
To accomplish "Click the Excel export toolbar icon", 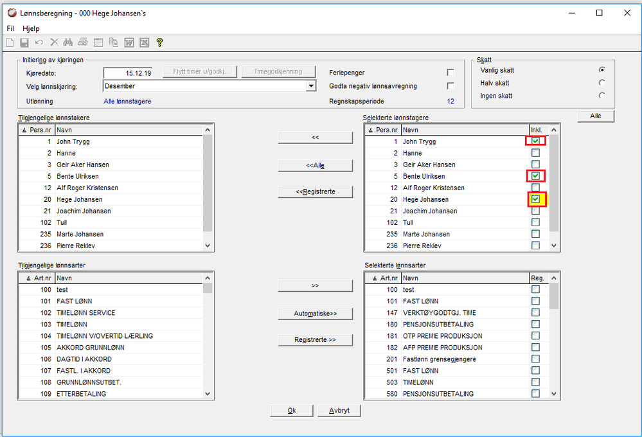I will [x=145, y=43].
